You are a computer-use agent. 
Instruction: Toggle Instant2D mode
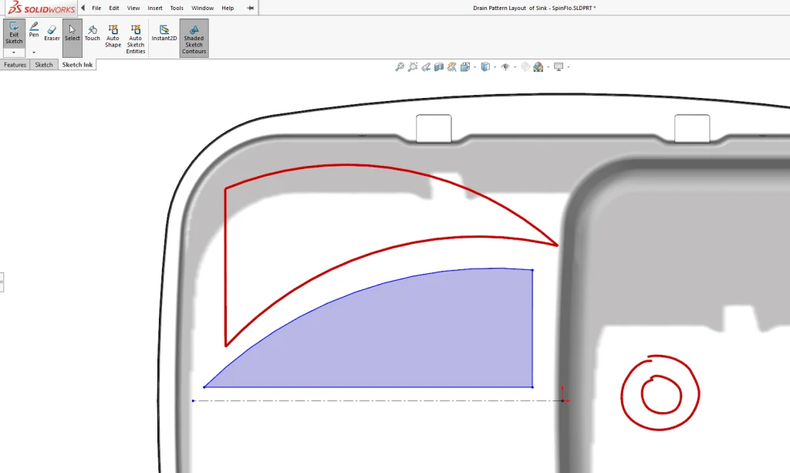coord(164,33)
